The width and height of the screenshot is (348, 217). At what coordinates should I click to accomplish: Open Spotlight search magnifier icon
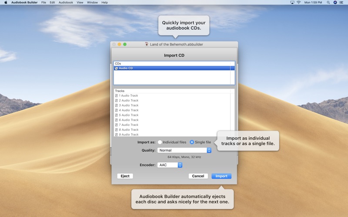click(328, 3)
